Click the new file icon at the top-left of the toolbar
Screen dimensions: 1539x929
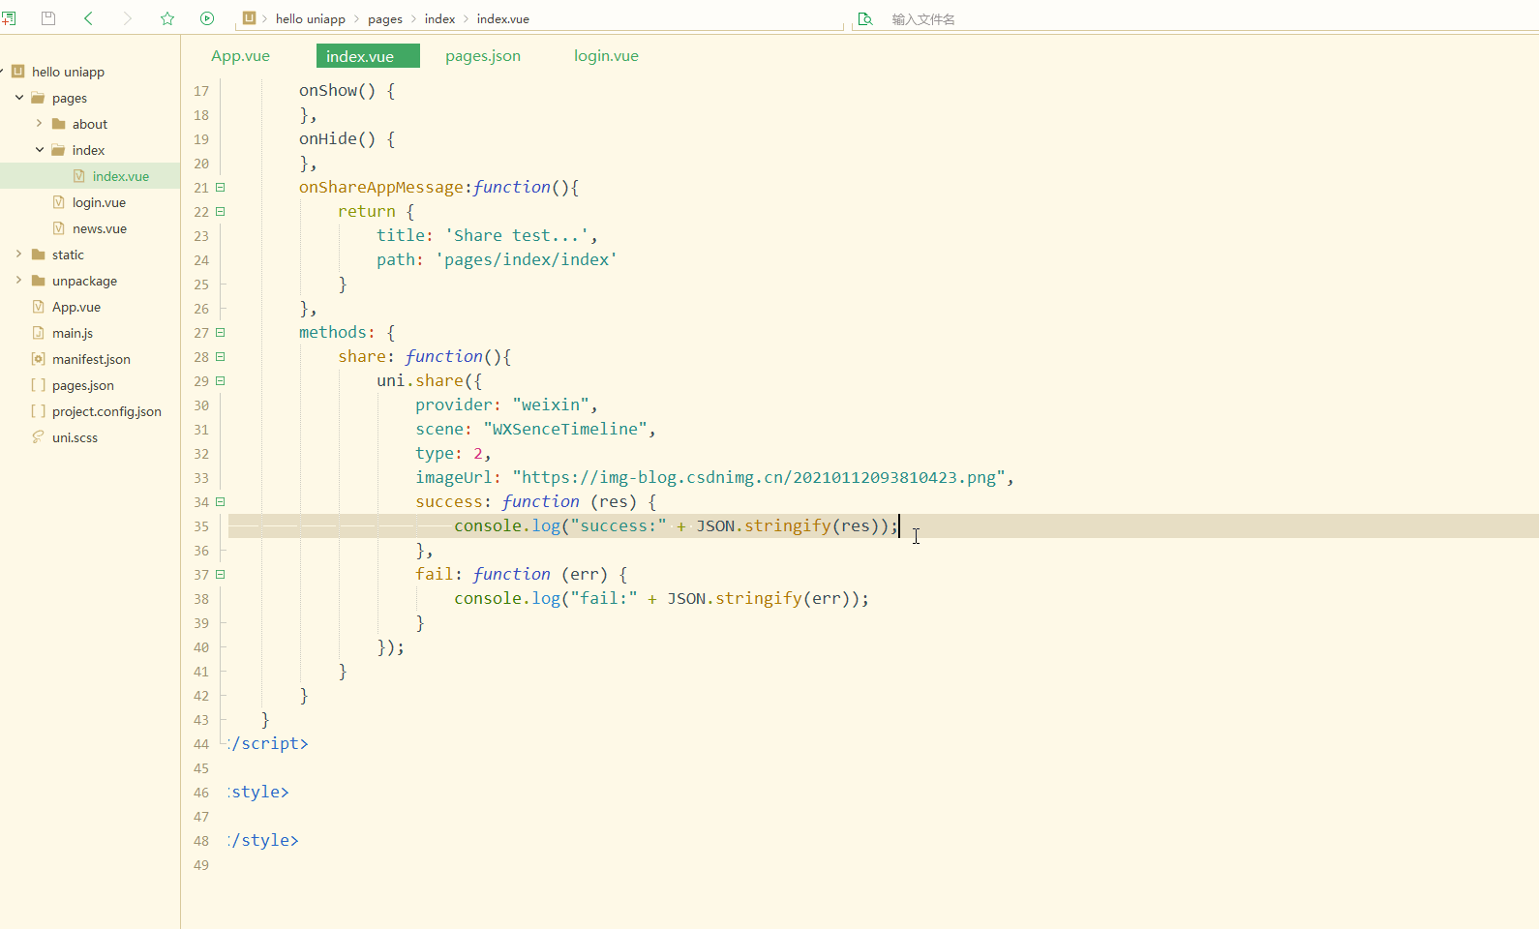[9, 18]
